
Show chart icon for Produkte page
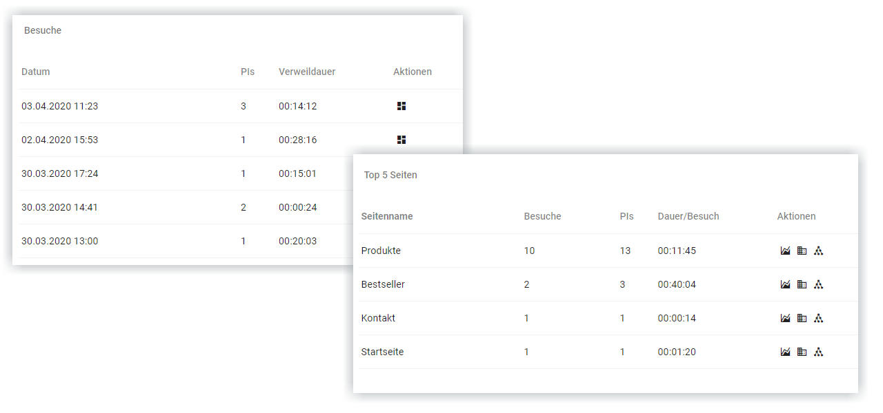785,251
